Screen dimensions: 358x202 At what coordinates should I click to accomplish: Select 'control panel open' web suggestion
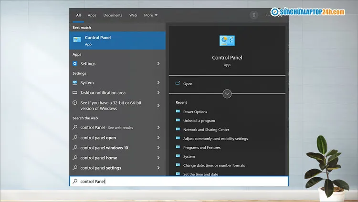pyautogui.click(x=98, y=138)
